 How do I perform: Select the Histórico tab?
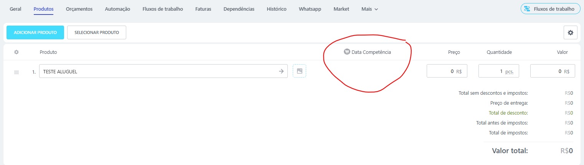(276, 9)
